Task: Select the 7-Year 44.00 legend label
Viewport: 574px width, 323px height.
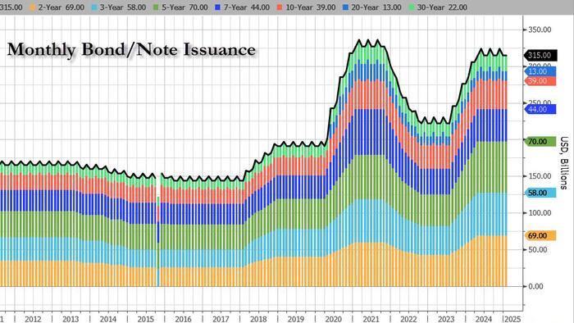Action: click(x=246, y=7)
